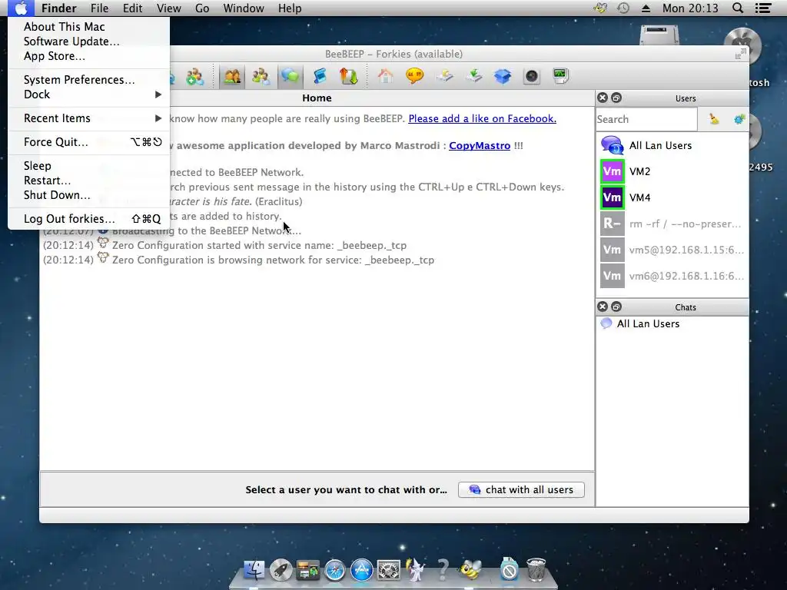Float the Chats panel via detach icon

(x=616, y=307)
